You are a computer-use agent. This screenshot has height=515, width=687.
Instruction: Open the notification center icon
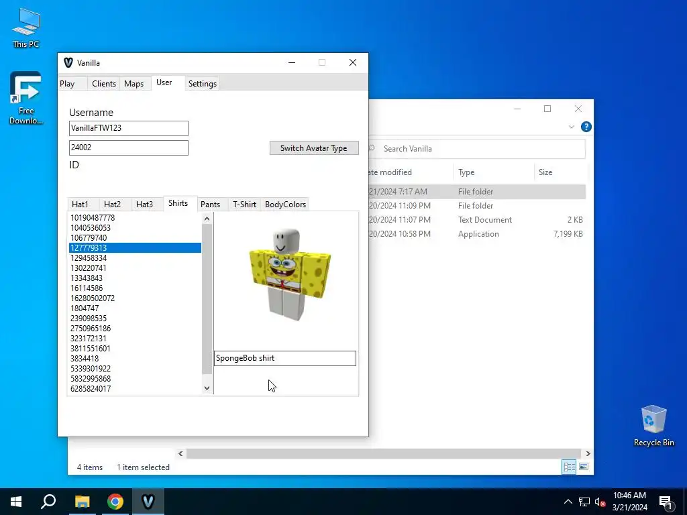tap(666, 502)
